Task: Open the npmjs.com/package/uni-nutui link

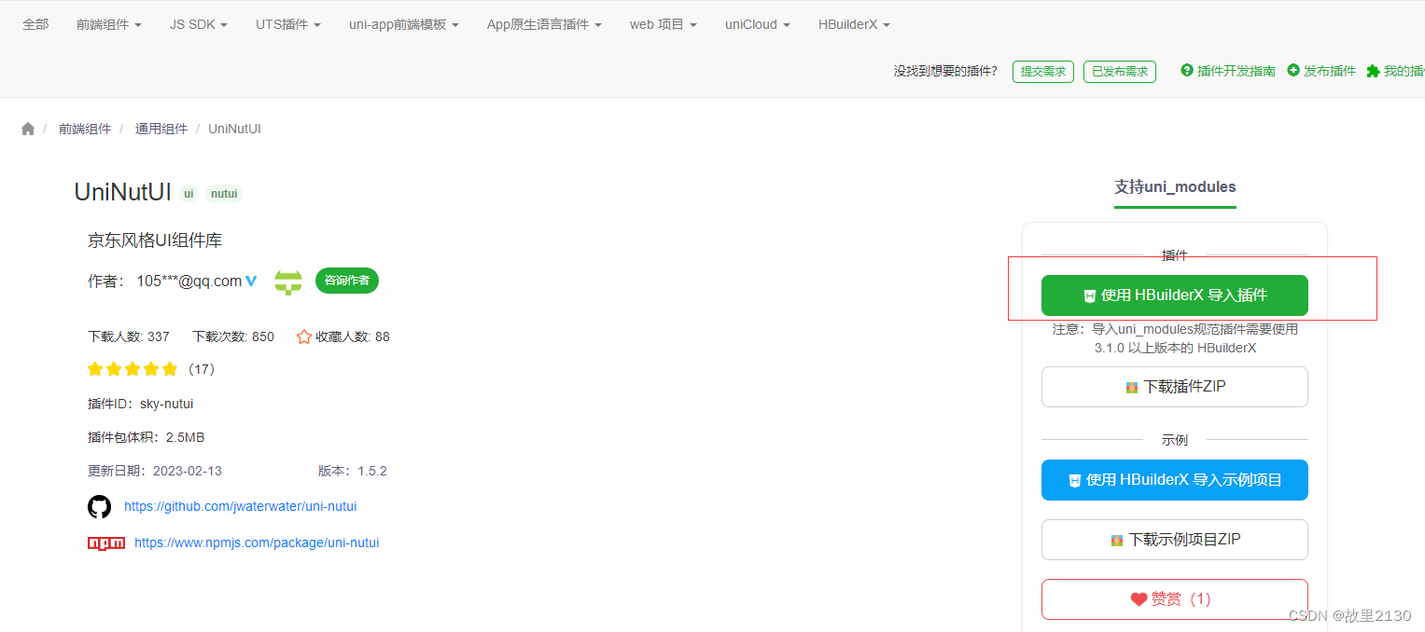Action: coord(257,543)
